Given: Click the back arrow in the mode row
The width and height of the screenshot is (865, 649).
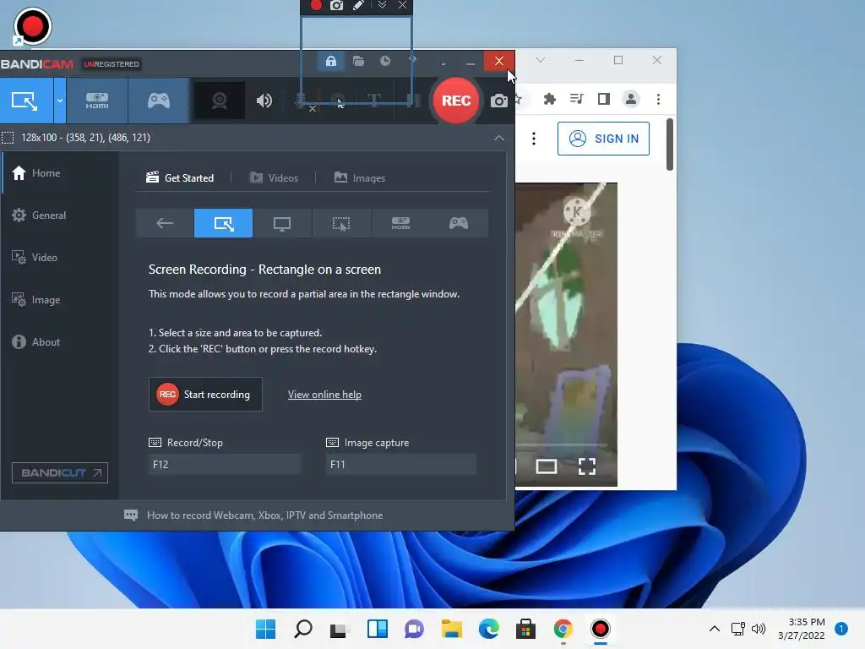Looking at the screenshot, I should click(x=165, y=223).
